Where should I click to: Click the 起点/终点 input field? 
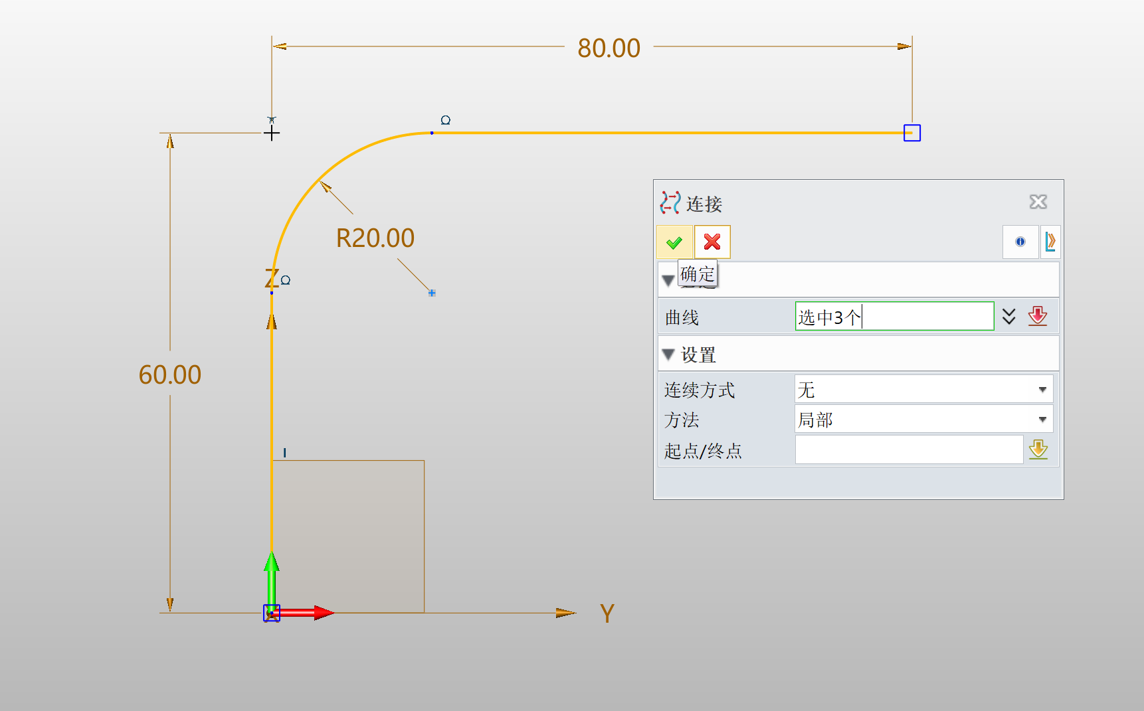point(909,450)
